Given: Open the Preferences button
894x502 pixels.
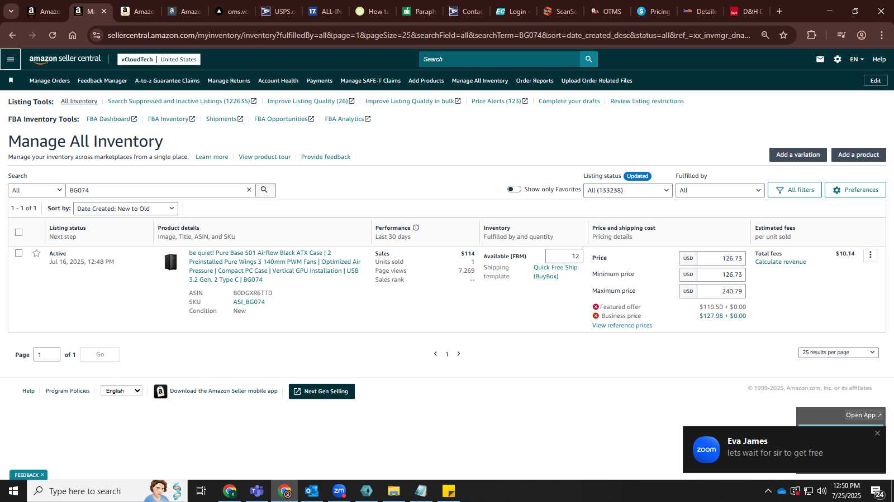Looking at the screenshot, I should click(855, 190).
